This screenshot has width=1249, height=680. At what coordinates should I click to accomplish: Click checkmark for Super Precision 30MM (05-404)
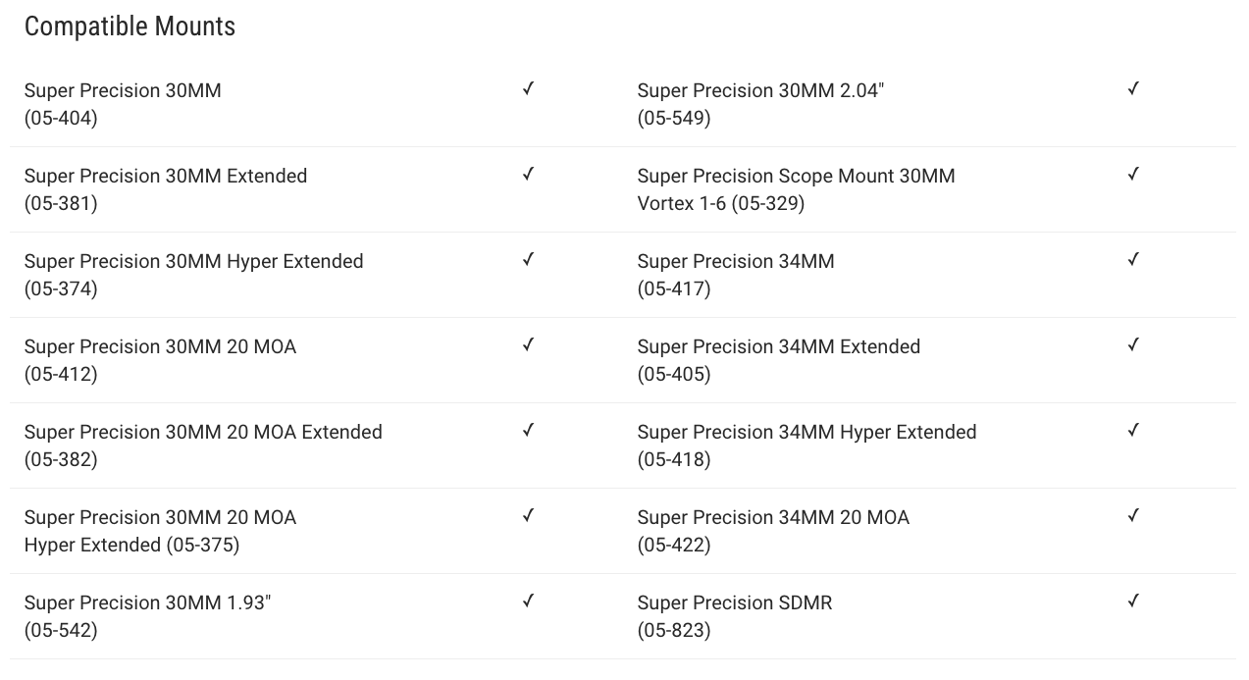tap(528, 88)
